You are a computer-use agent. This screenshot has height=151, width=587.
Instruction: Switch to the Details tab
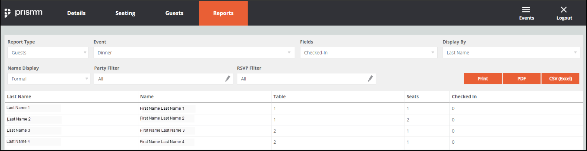point(76,13)
